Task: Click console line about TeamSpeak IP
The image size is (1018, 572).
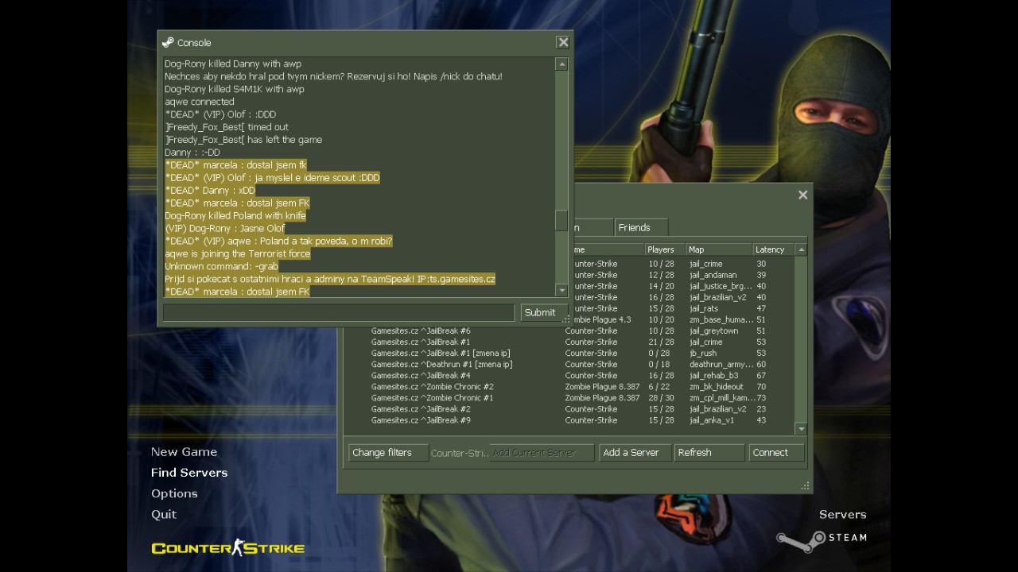Action: [330, 280]
